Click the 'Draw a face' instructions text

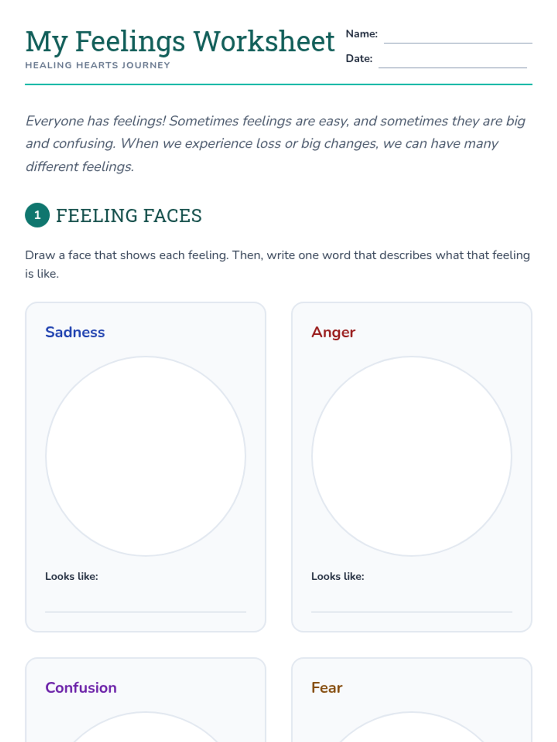[278, 264]
